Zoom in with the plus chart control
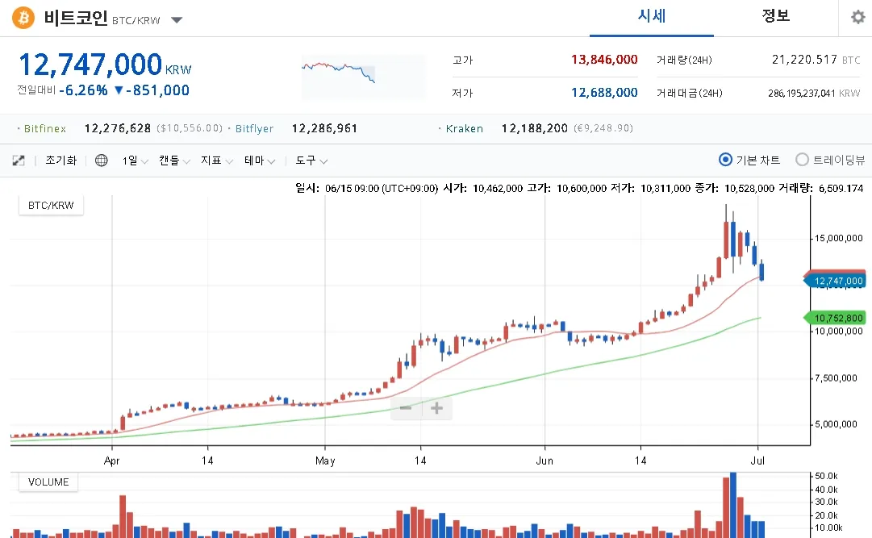Viewport: 872px width, 538px height. click(x=436, y=408)
